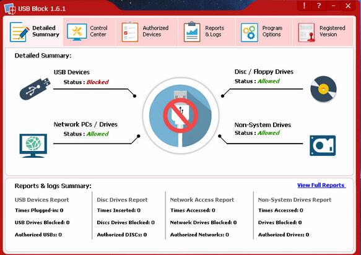
Task: Click the USB flash drive icon
Action: [x=35, y=89]
